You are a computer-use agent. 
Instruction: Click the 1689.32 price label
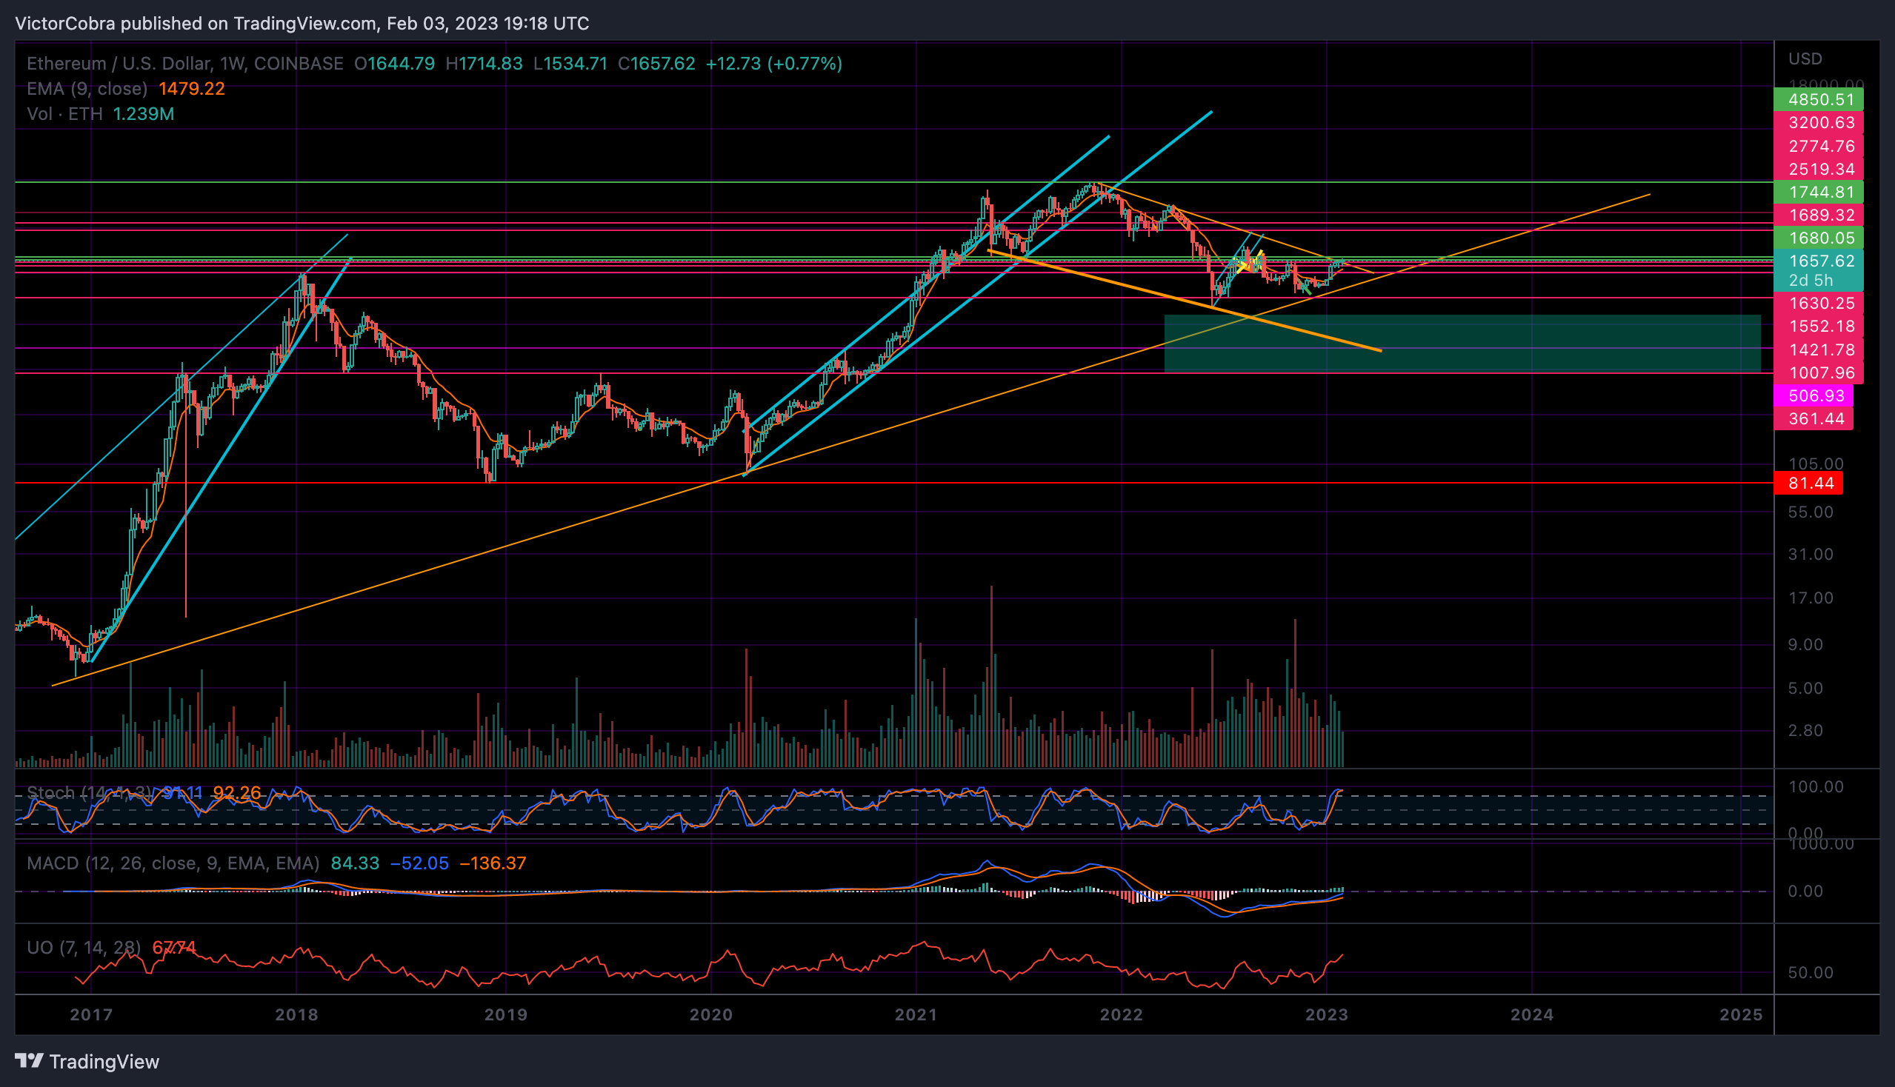click(1818, 215)
